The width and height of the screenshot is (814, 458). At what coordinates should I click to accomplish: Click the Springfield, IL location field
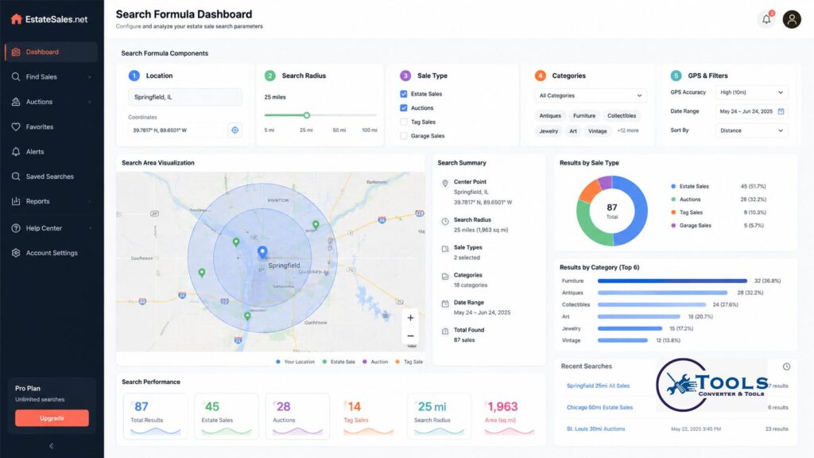184,97
